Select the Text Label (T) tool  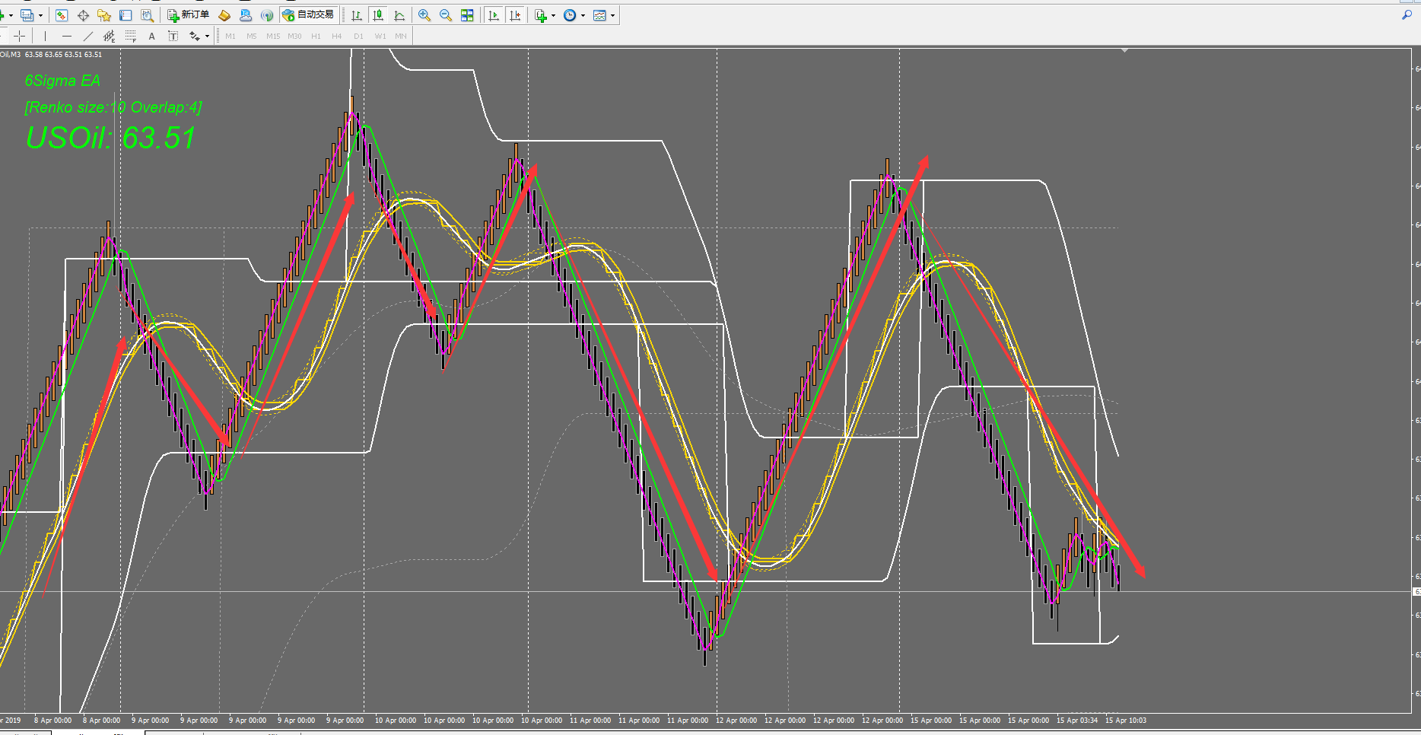[x=173, y=36]
